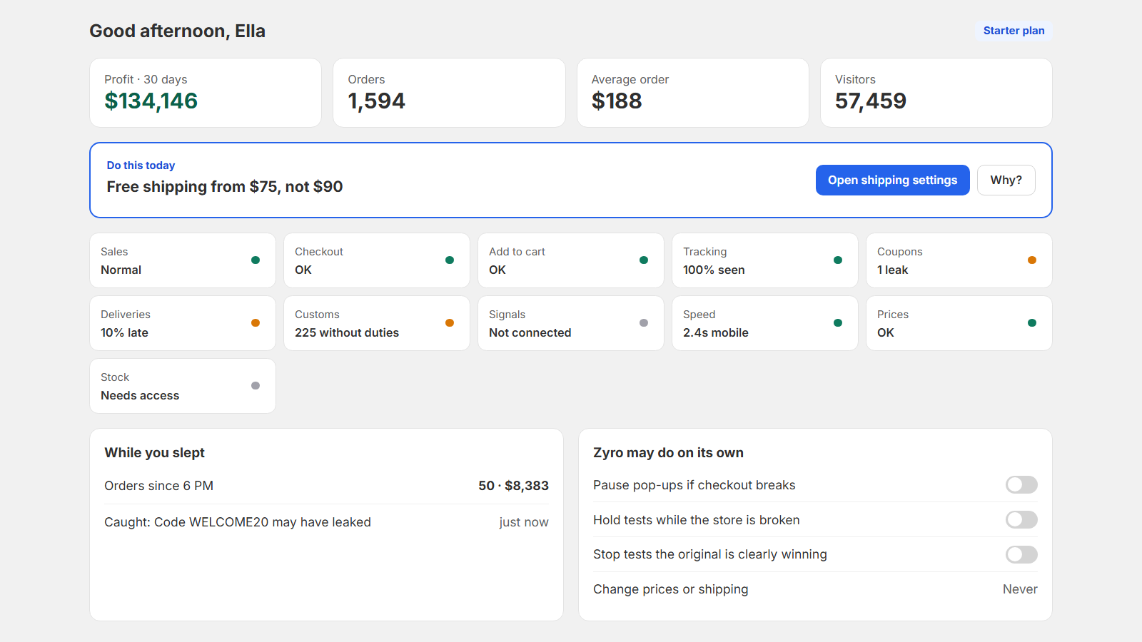Screen dimensions: 1142x642
Task: Click the Why? button
Action: pos(1006,180)
